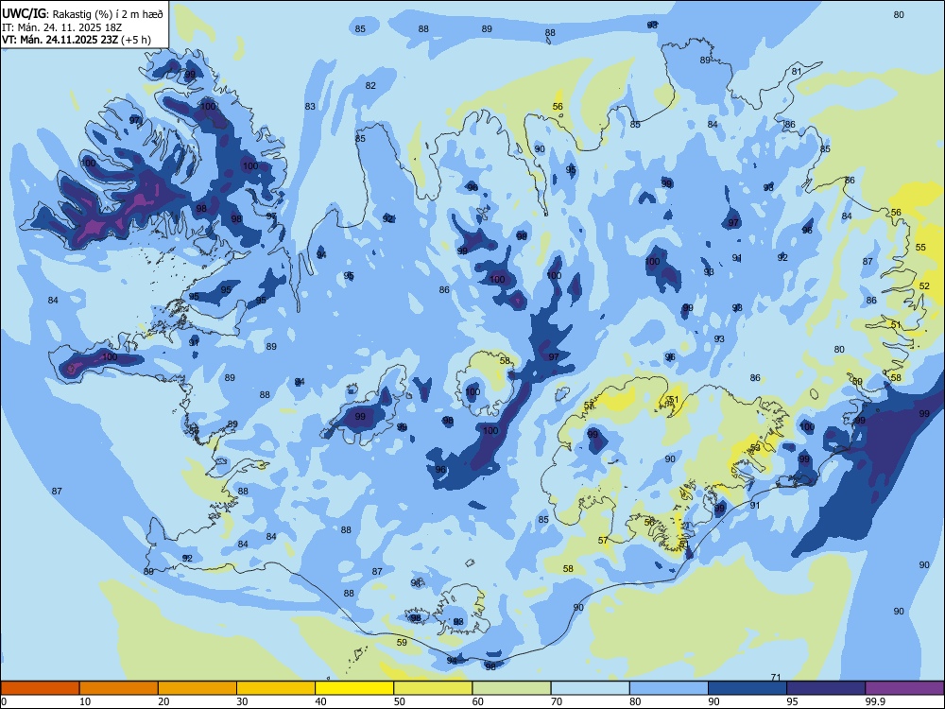
Task: Click the purple above-99.9 legend swatch
Action: point(904,688)
